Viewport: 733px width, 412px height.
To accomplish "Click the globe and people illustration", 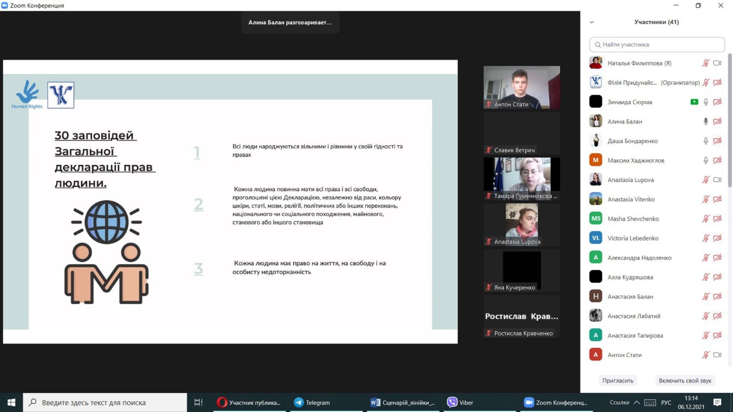I will [106, 252].
